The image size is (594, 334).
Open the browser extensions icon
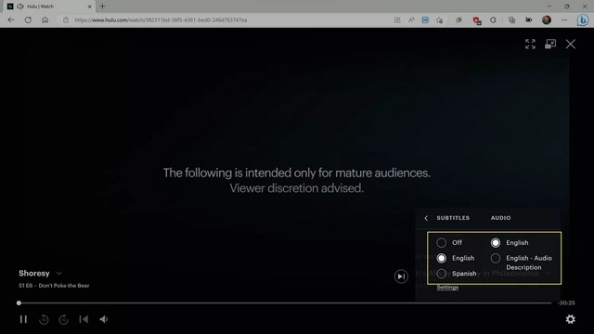[493, 20]
